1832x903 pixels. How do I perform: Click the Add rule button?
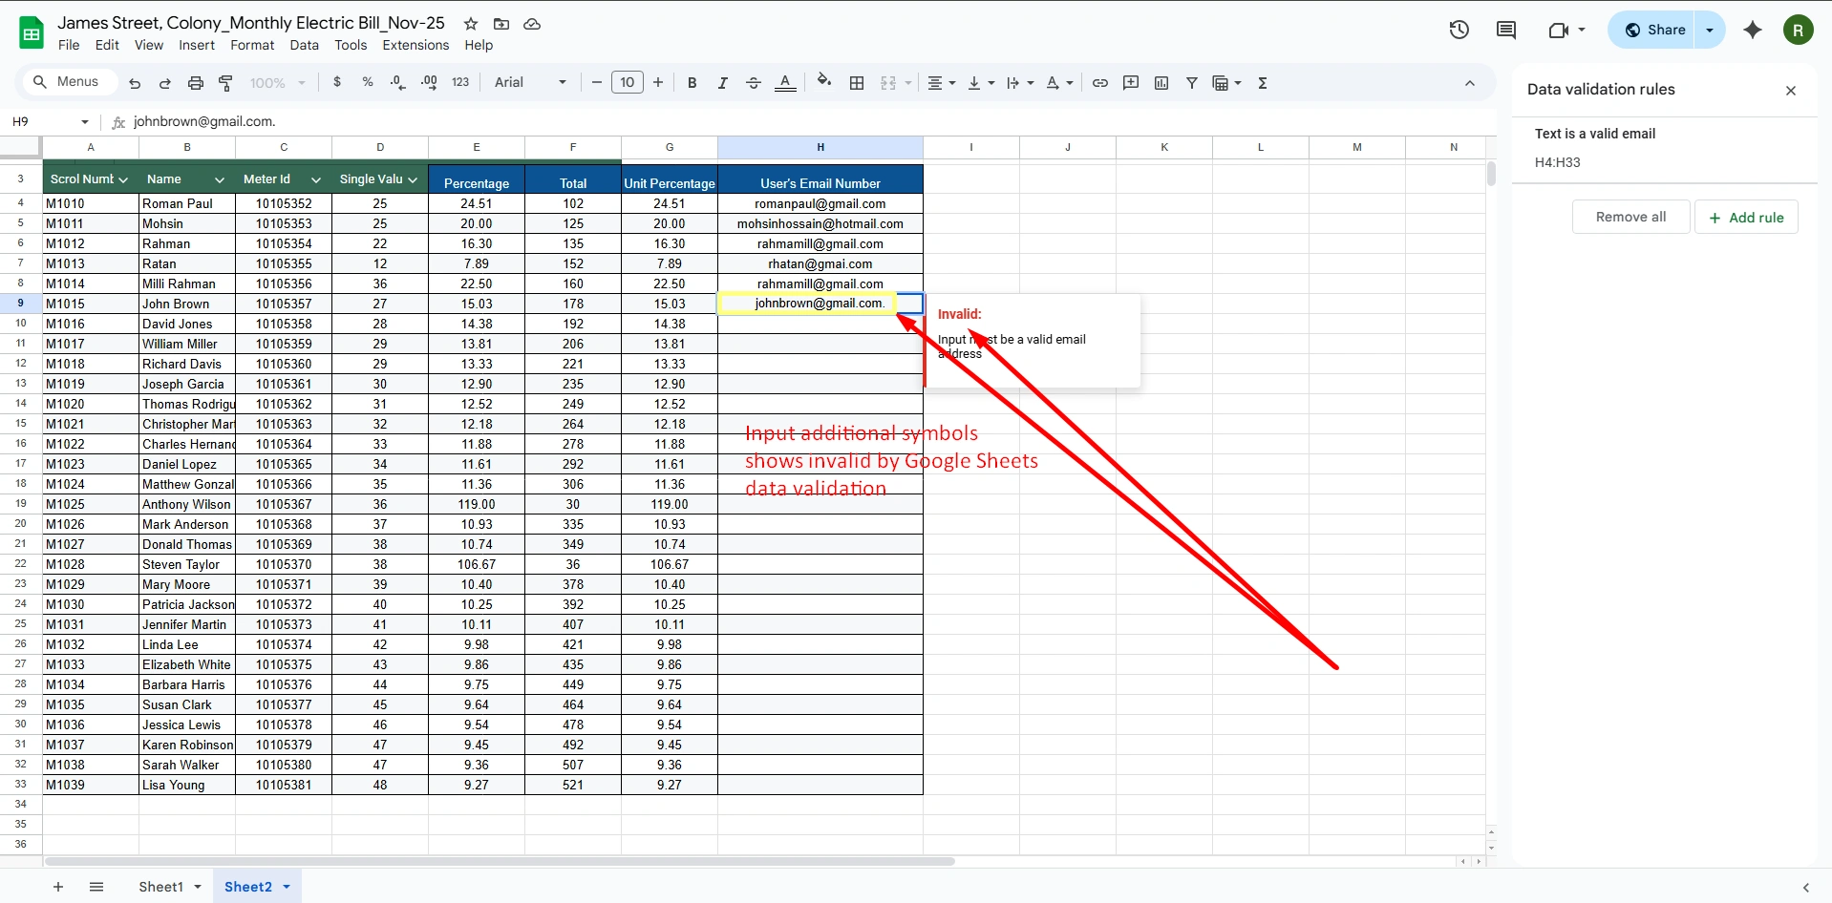[1746, 217]
